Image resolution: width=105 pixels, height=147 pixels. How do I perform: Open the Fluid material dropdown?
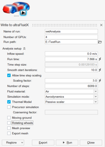pyautogui.click(x=96, y=91)
